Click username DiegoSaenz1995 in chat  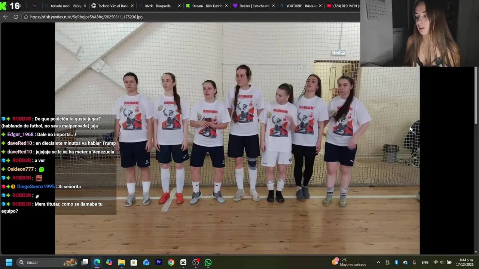tap(36, 186)
